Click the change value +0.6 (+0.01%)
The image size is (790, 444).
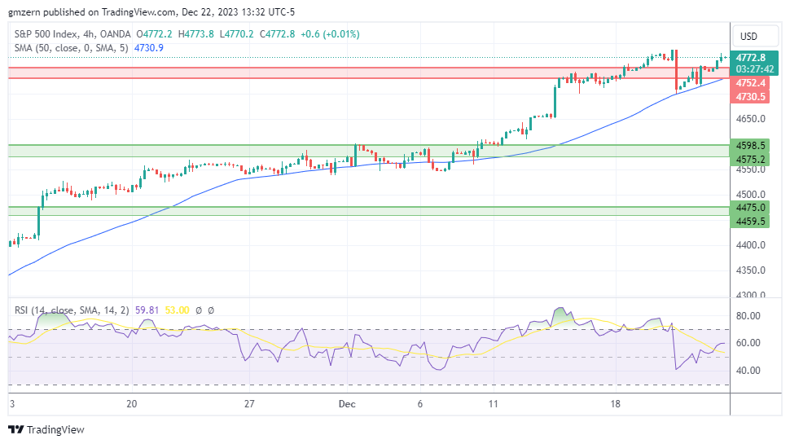330,34
